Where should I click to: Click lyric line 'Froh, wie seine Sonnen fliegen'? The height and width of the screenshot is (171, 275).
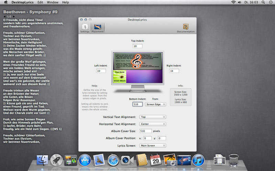pos(24,119)
